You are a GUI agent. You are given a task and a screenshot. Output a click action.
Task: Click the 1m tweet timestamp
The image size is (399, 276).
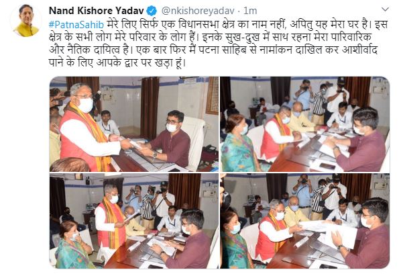click(x=250, y=11)
